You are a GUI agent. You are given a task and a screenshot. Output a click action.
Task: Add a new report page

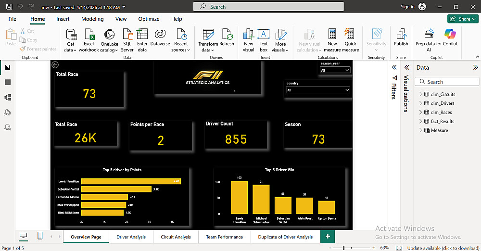328,236
